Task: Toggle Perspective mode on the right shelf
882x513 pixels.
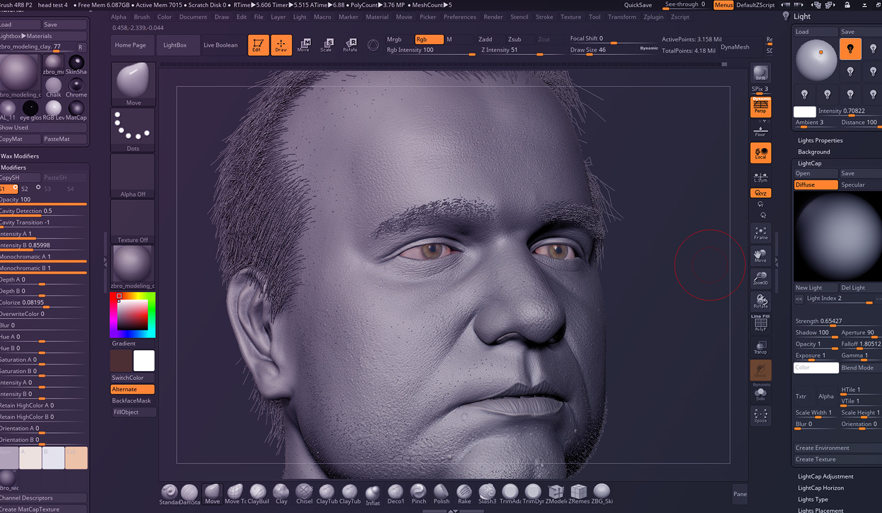Action: pos(760,107)
